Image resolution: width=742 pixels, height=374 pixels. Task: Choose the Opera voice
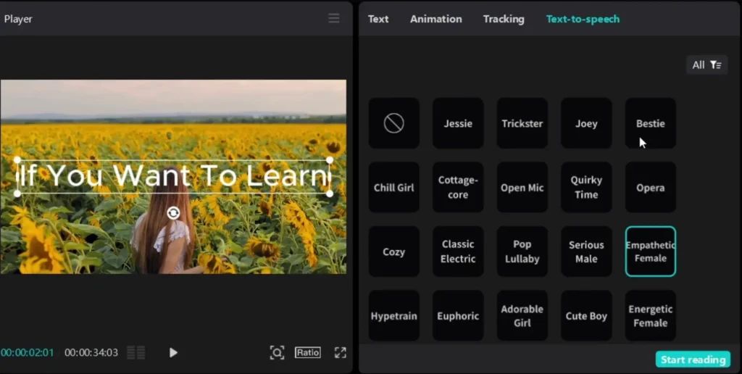click(x=650, y=188)
